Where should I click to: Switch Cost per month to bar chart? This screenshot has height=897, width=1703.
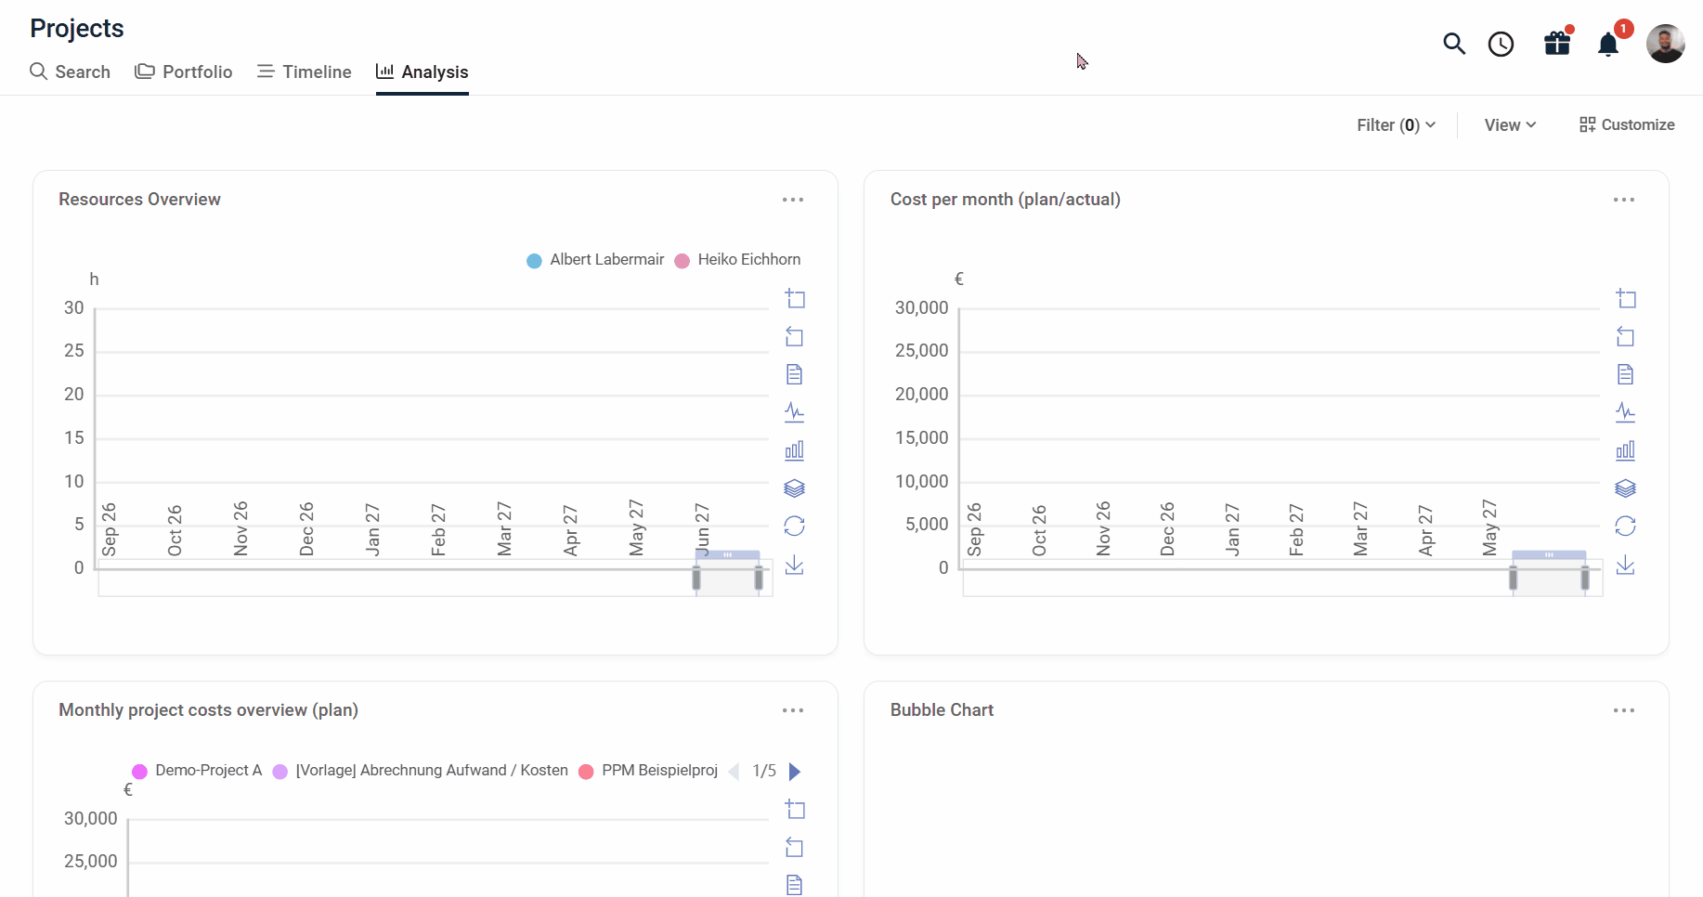coord(1626,450)
